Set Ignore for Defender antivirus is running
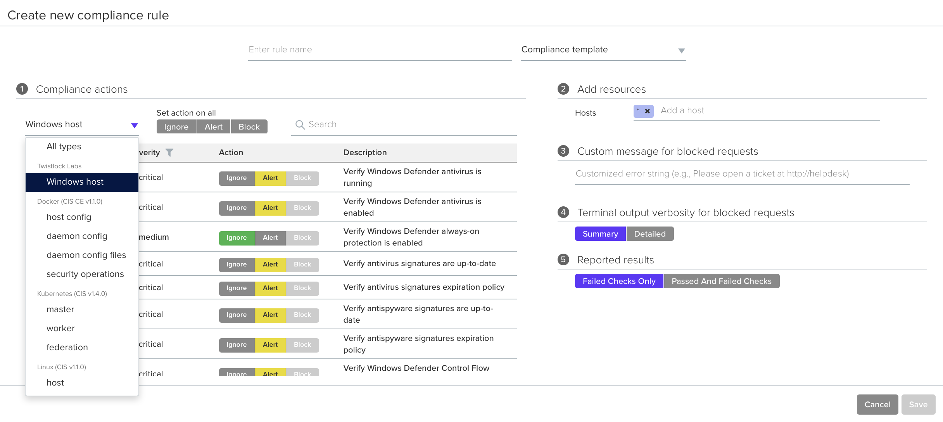 (237, 178)
